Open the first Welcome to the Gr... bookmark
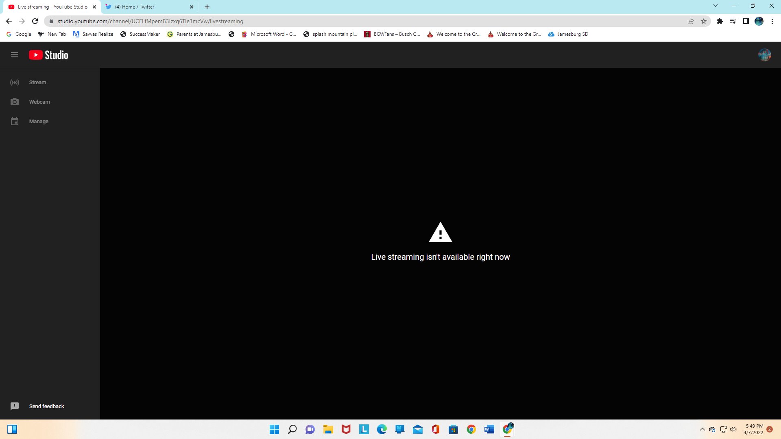The image size is (781, 439). pos(454,34)
